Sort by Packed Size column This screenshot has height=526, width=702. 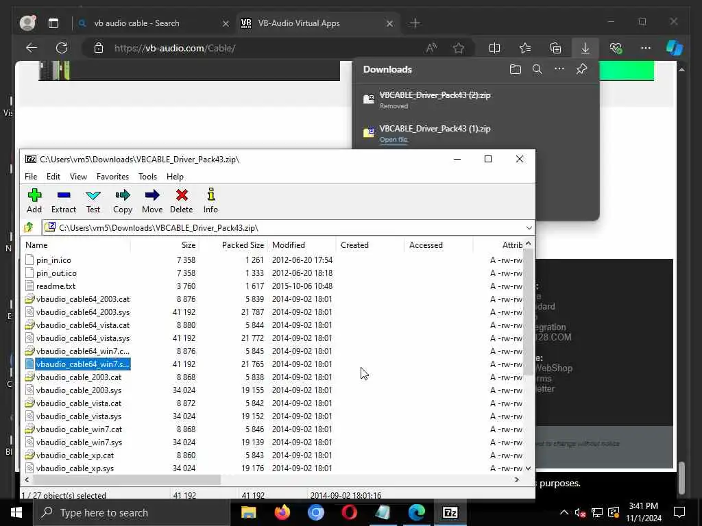pyautogui.click(x=233, y=245)
